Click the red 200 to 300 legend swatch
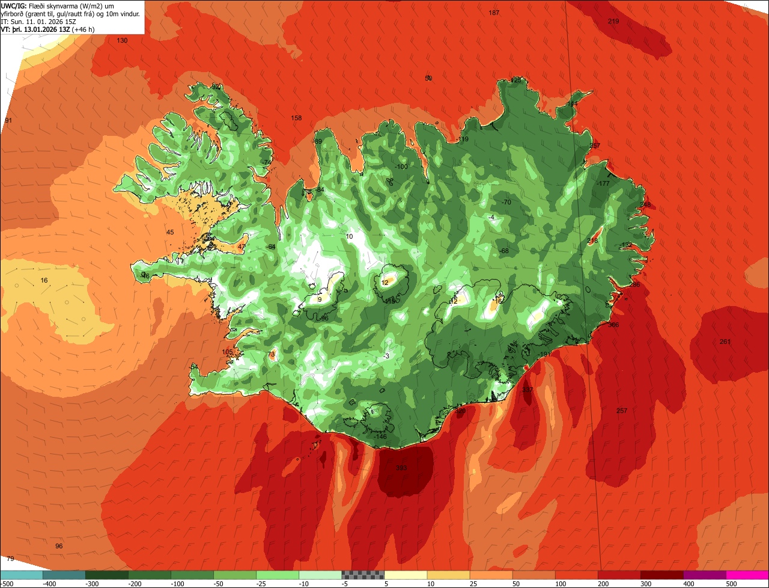769x588 pixels. point(618,575)
